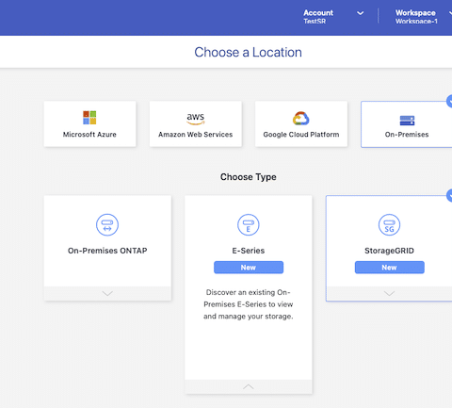The width and height of the screenshot is (452, 408).
Task: Open the Account dropdown chevron
Action: click(361, 13)
